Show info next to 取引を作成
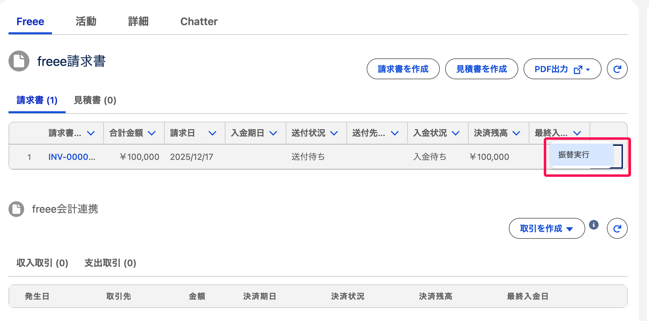 pyautogui.click(x=594, y=225)
